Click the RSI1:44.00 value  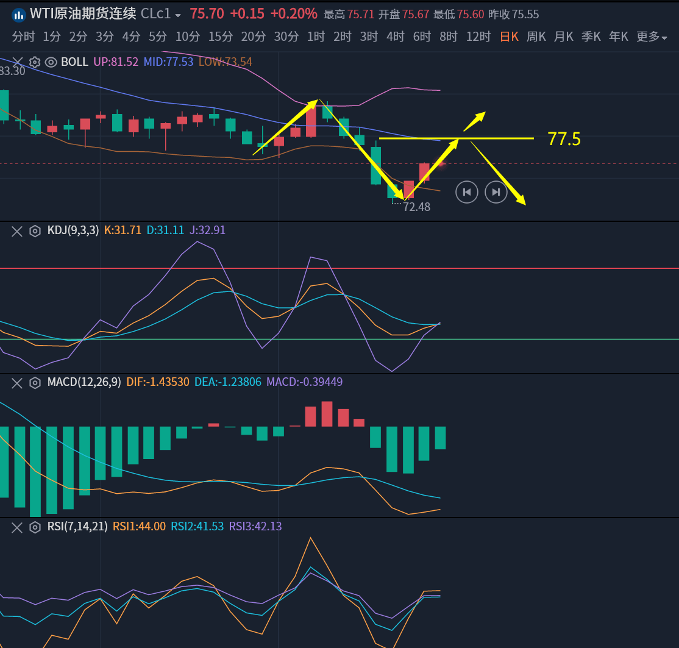click(x=139, y=526)
